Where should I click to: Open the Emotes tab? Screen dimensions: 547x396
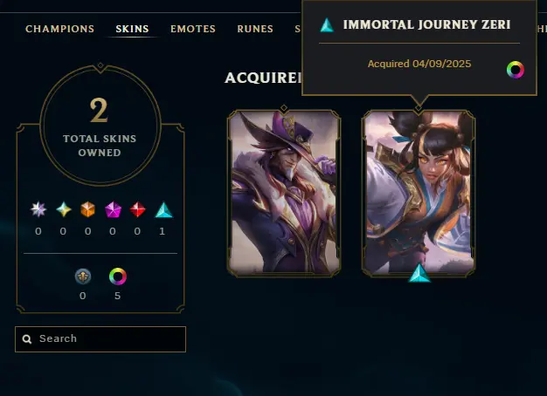193,29
